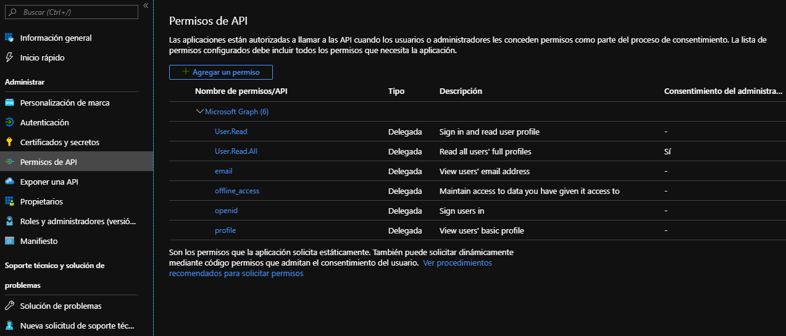Click the Tipo column header
Screen dimensions: 786x336
coord(396,91)
